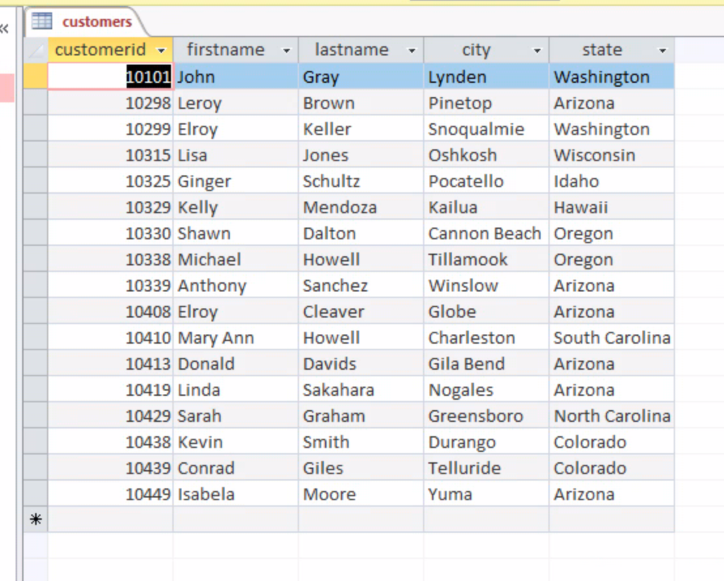Select the customerid column header
This screenshot has width=724, height=581.
click(110, 50)
